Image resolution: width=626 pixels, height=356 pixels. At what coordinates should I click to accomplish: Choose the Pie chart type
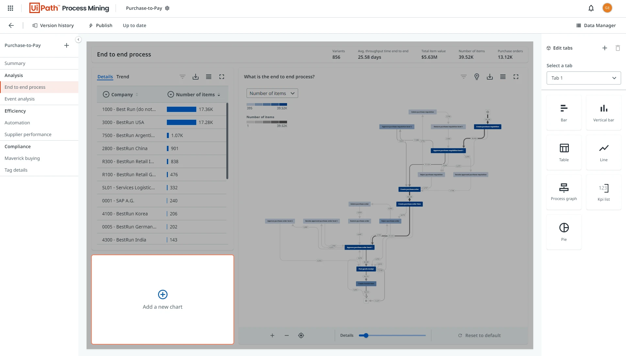coord(564,232)
